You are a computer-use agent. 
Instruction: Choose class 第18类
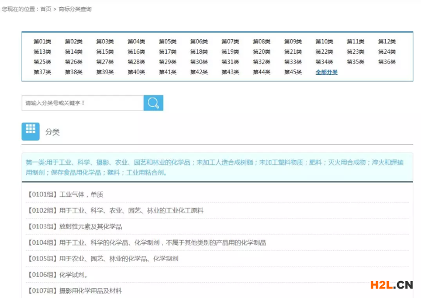click(x=199, y=52)
